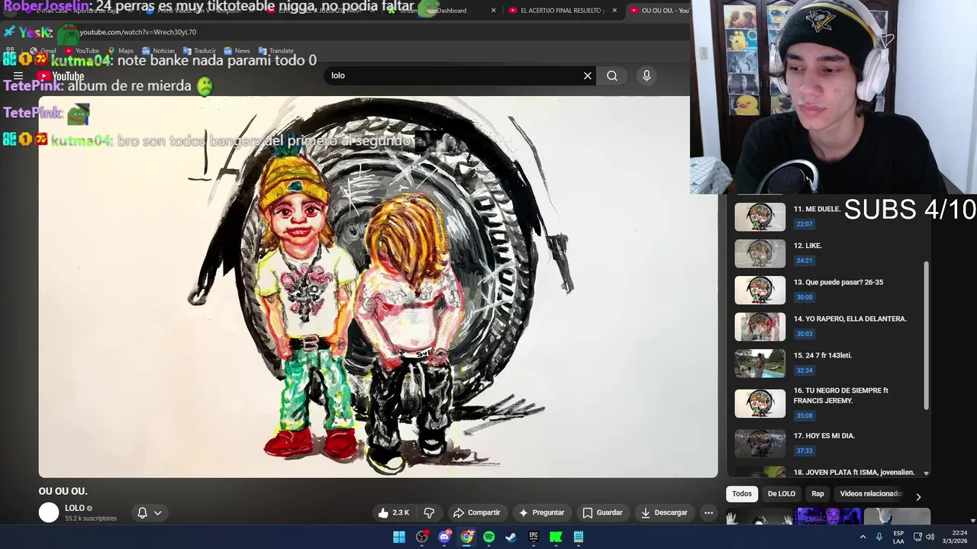This screenshot has height=549, width=977.
Task: Open Discord from the taskbar
Action: point(444,537)
